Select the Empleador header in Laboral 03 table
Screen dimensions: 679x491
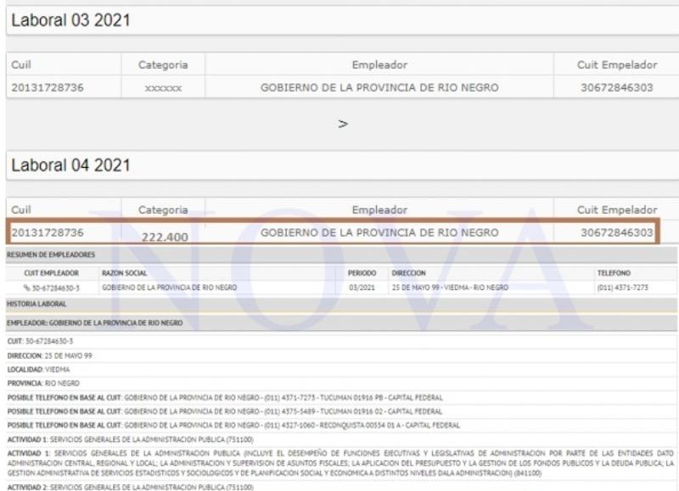379,65
